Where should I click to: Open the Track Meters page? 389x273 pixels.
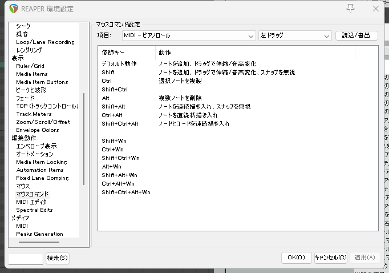[34, 114]
